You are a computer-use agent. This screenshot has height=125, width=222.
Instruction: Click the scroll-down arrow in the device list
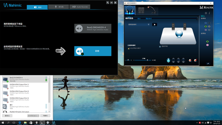[x=49, y=112]
